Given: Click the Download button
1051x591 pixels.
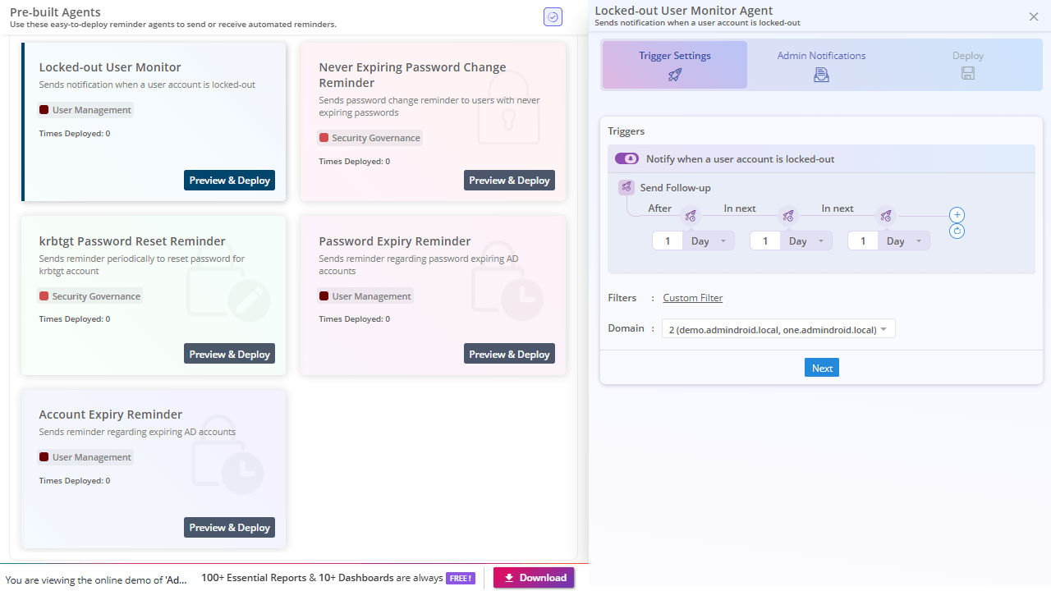Looking at the screenshot, I should pyautogui.click(x=534, y=578).
